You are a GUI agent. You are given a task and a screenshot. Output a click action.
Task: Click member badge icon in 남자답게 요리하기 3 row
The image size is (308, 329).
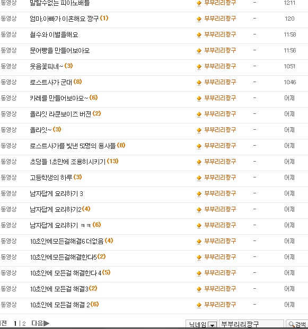click(199, 194)
